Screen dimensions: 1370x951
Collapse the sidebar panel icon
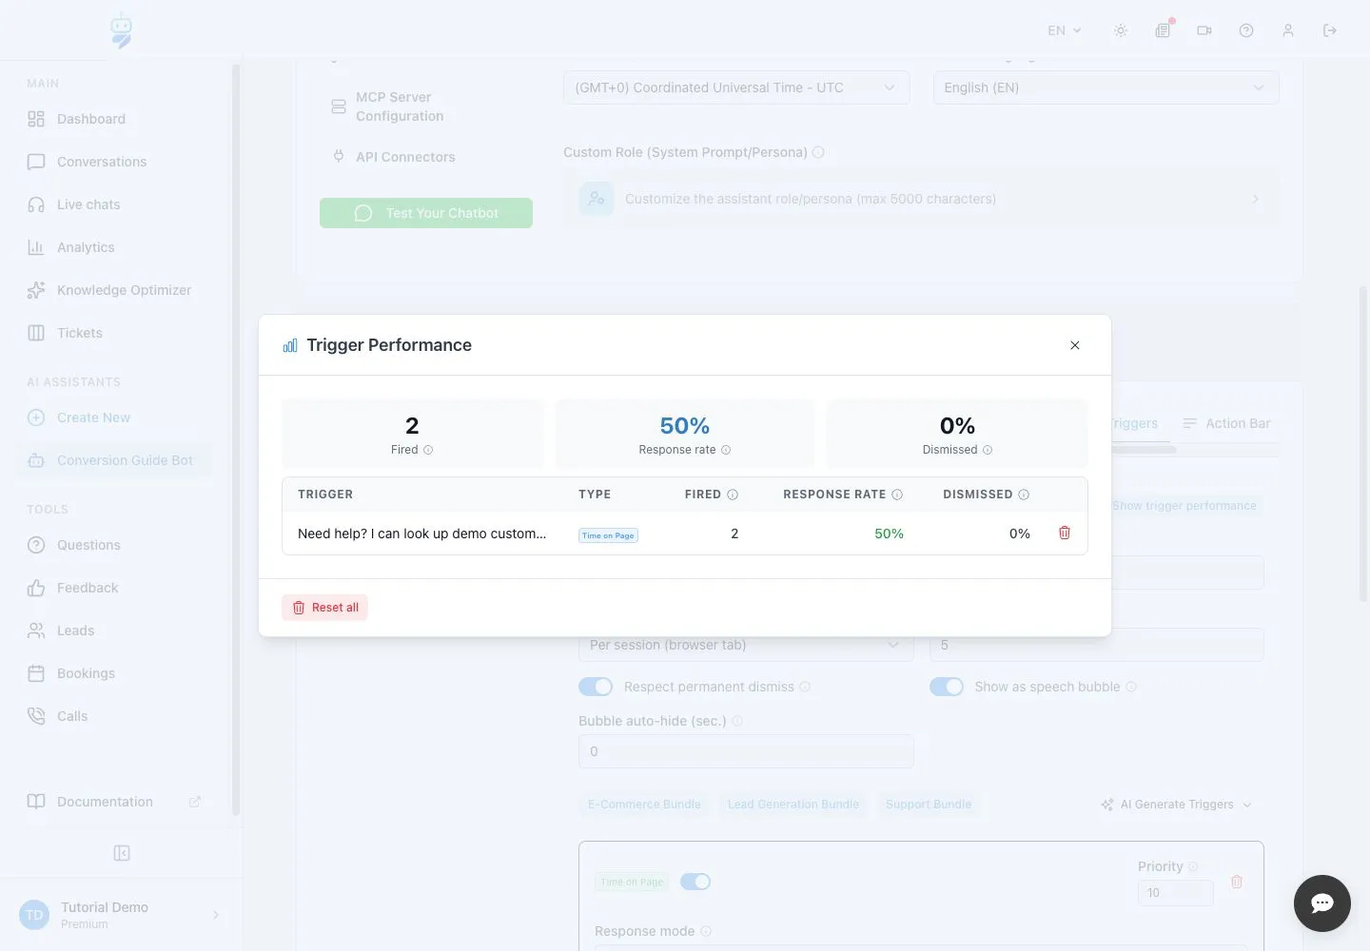pyautogui.click(x=122, y=853)
